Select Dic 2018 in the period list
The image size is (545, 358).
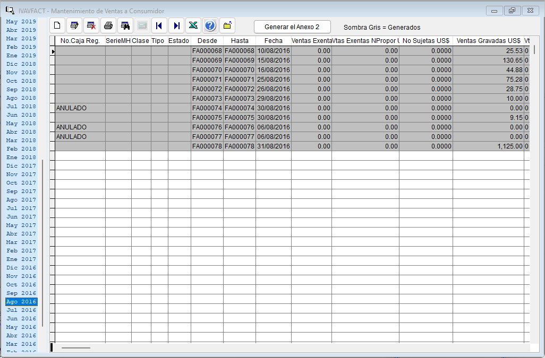point(21,64)
